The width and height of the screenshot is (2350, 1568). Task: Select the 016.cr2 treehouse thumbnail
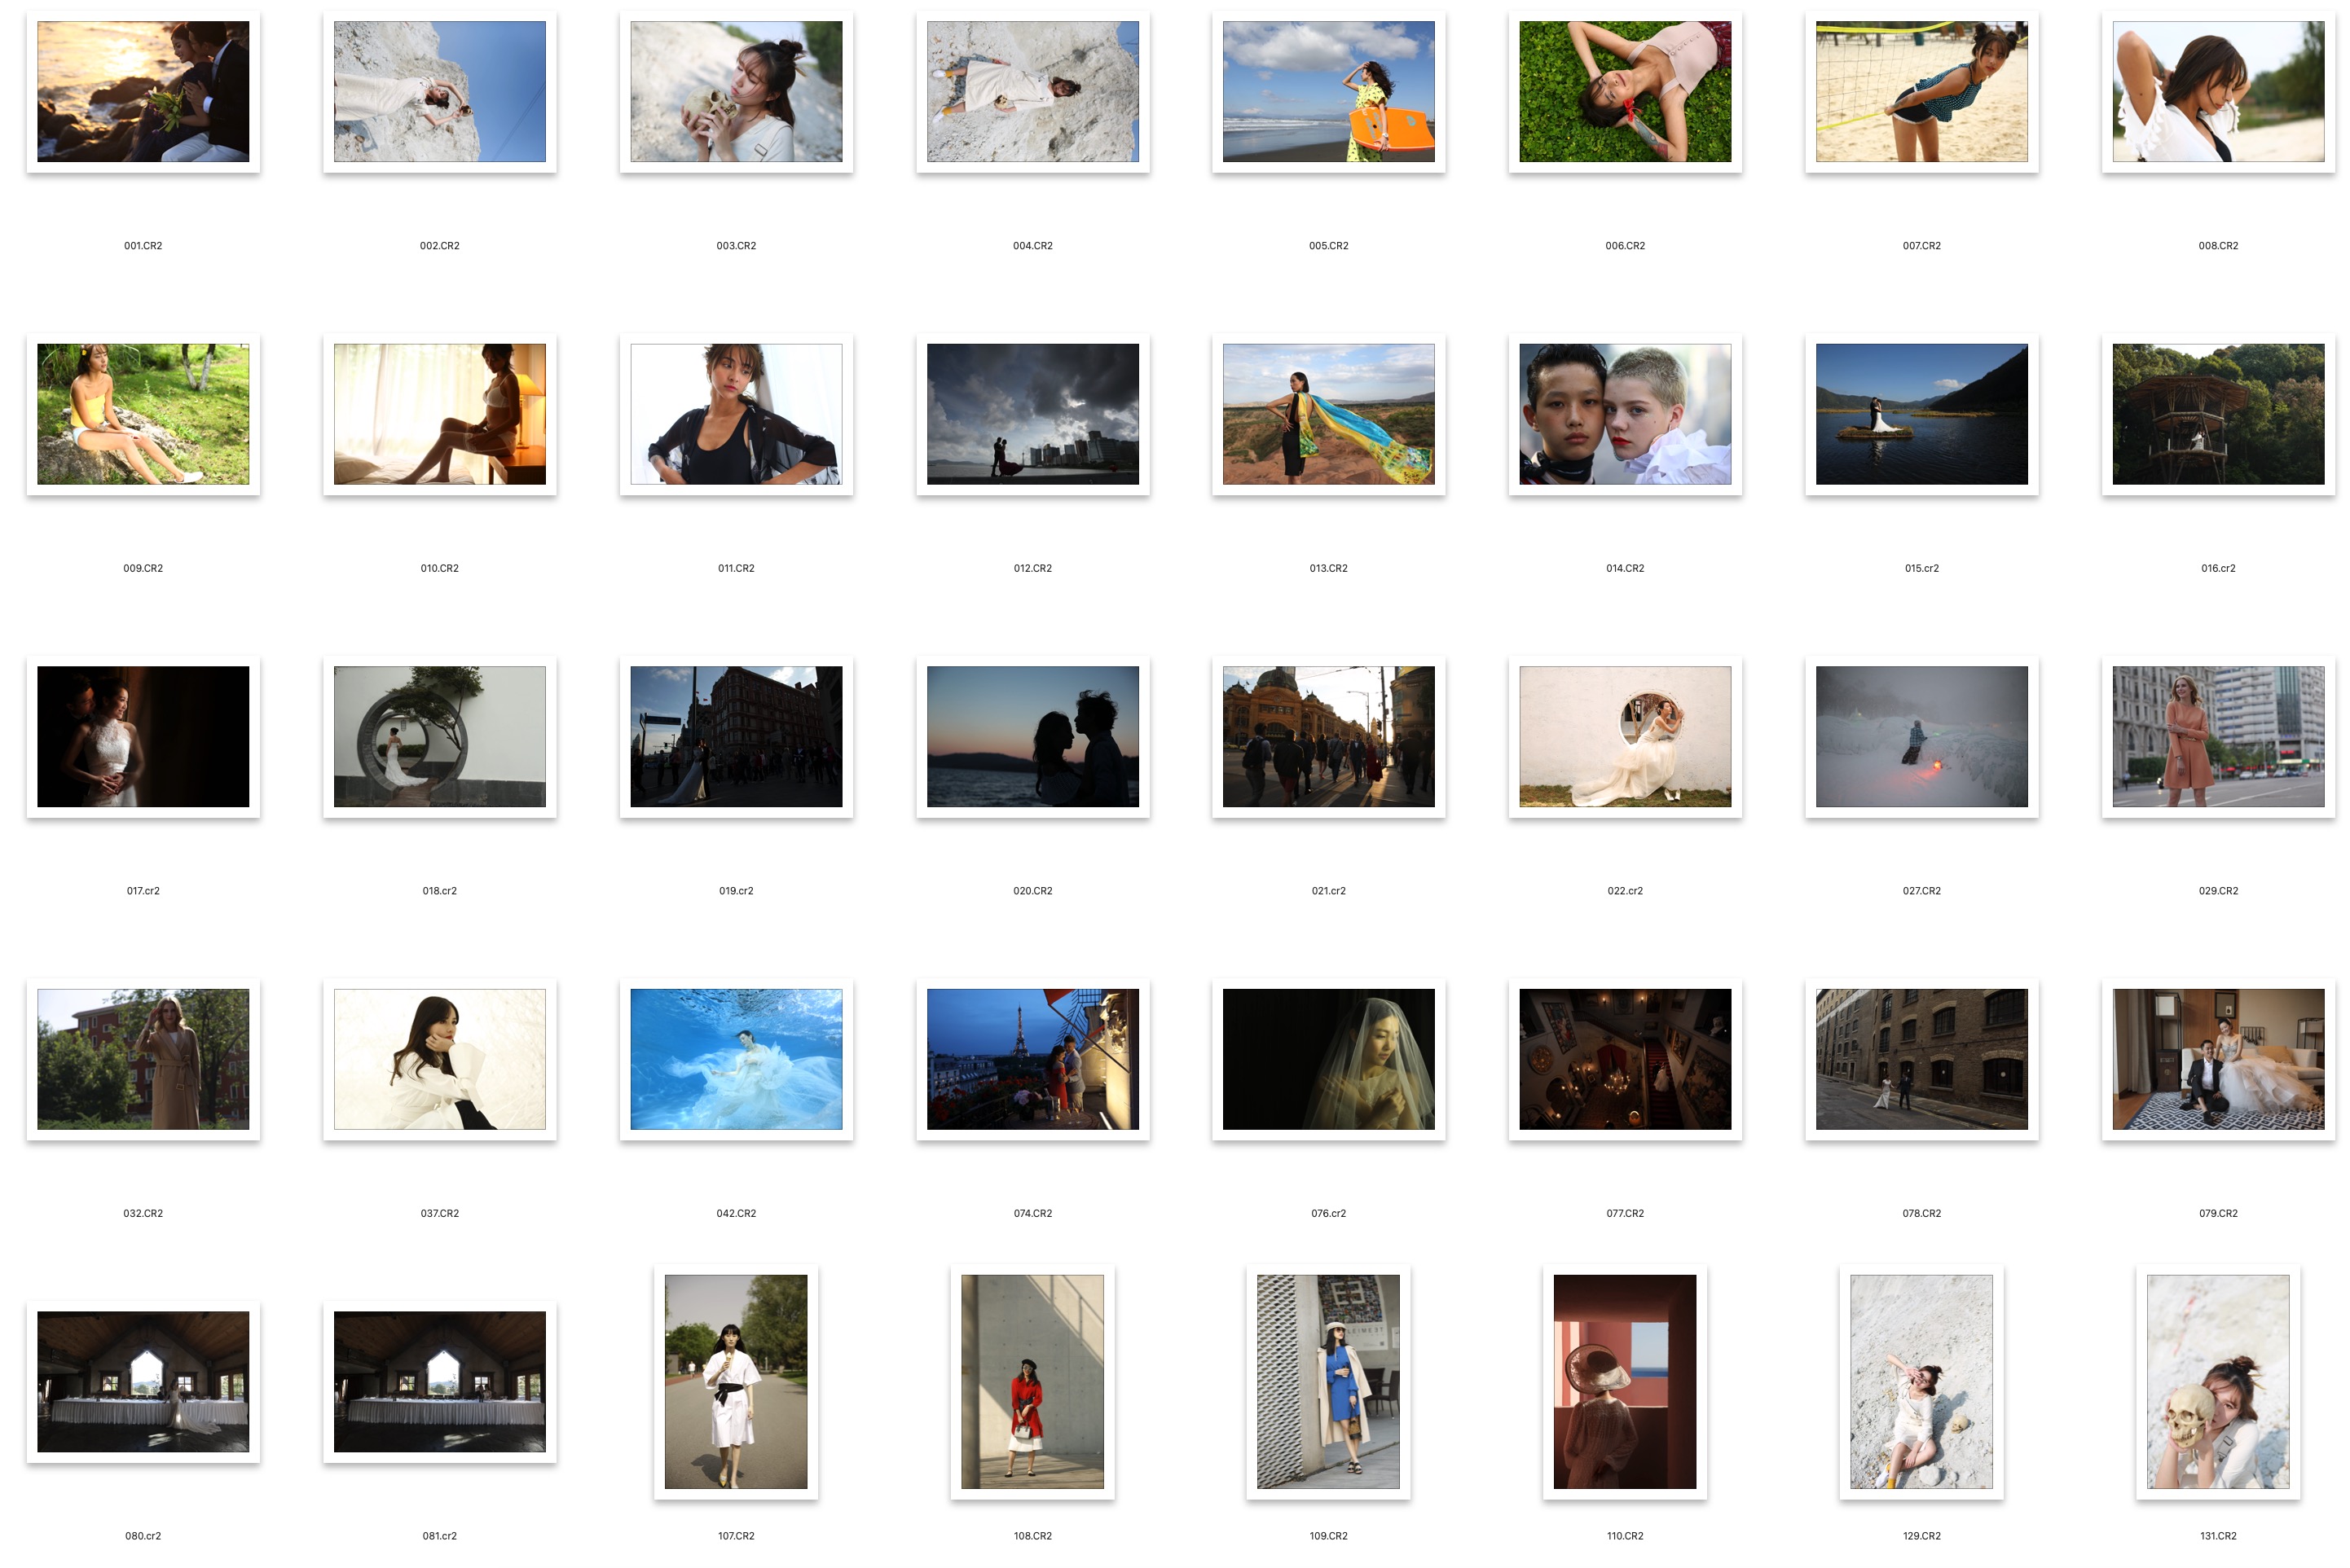[x=2217, y=414]
